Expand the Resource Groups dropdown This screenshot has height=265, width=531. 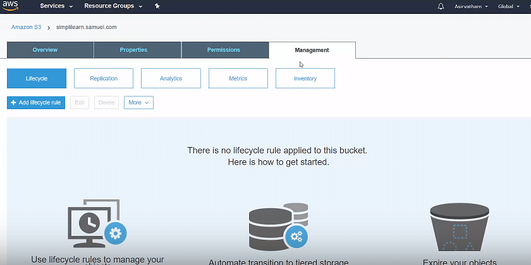(113, 6)
